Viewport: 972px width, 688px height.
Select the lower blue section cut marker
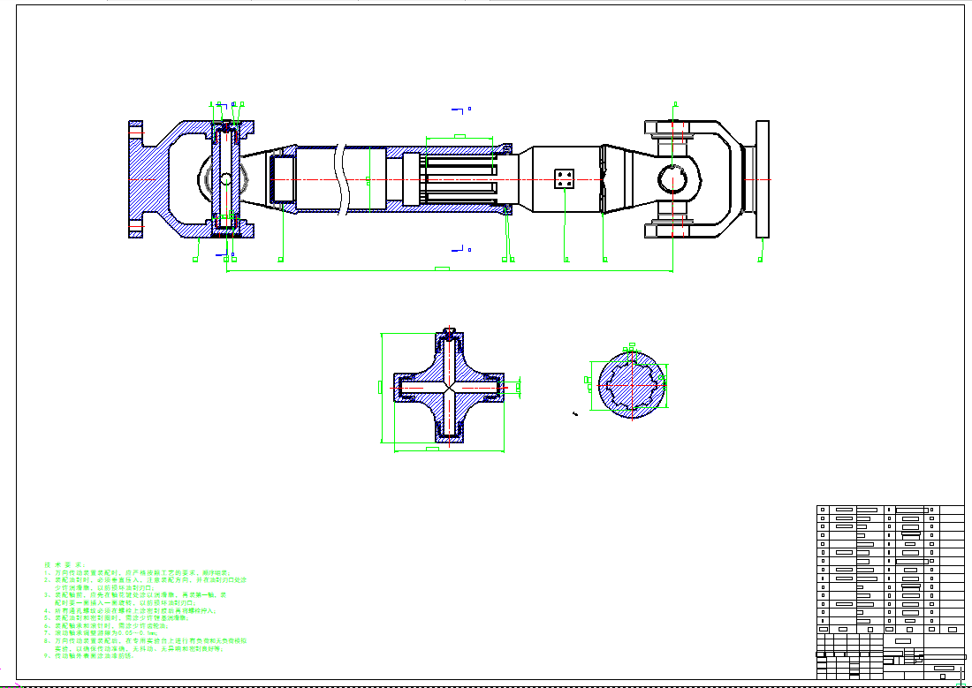(459, 248)
